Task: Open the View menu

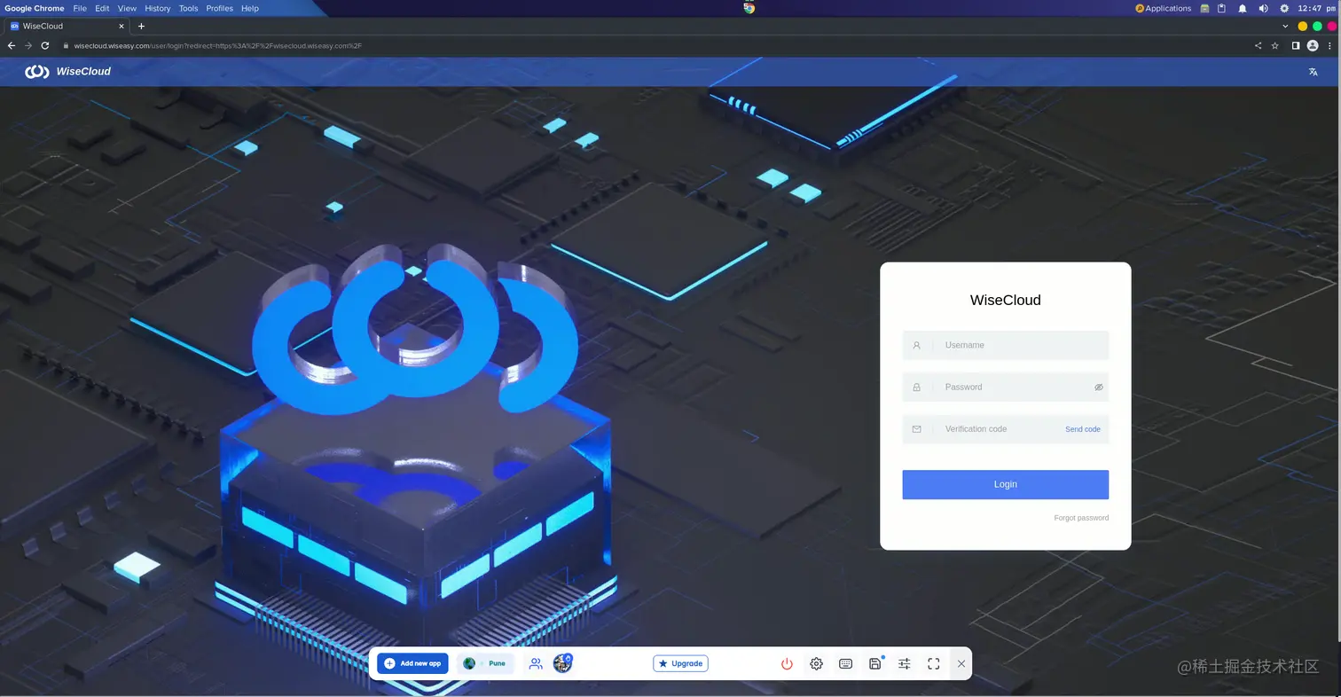Action: tap(127, 8)
